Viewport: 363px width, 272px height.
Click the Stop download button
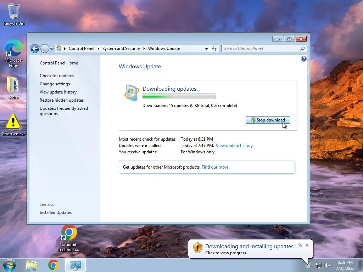268,120
